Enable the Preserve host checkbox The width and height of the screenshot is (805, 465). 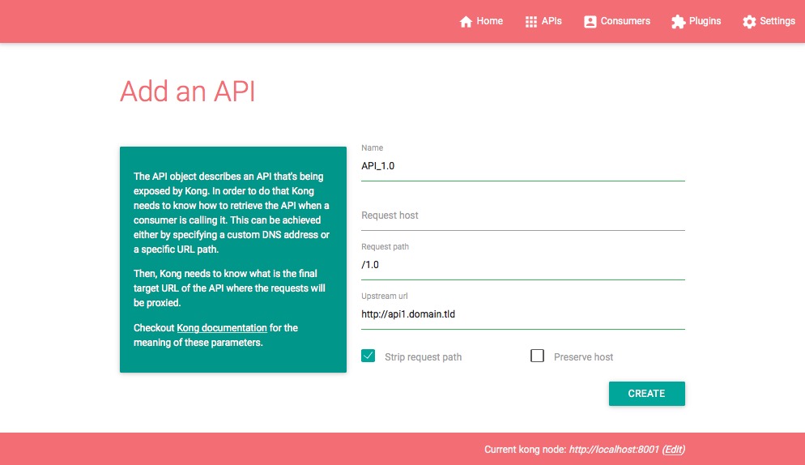pyautogui.click(x=537, y=356)
